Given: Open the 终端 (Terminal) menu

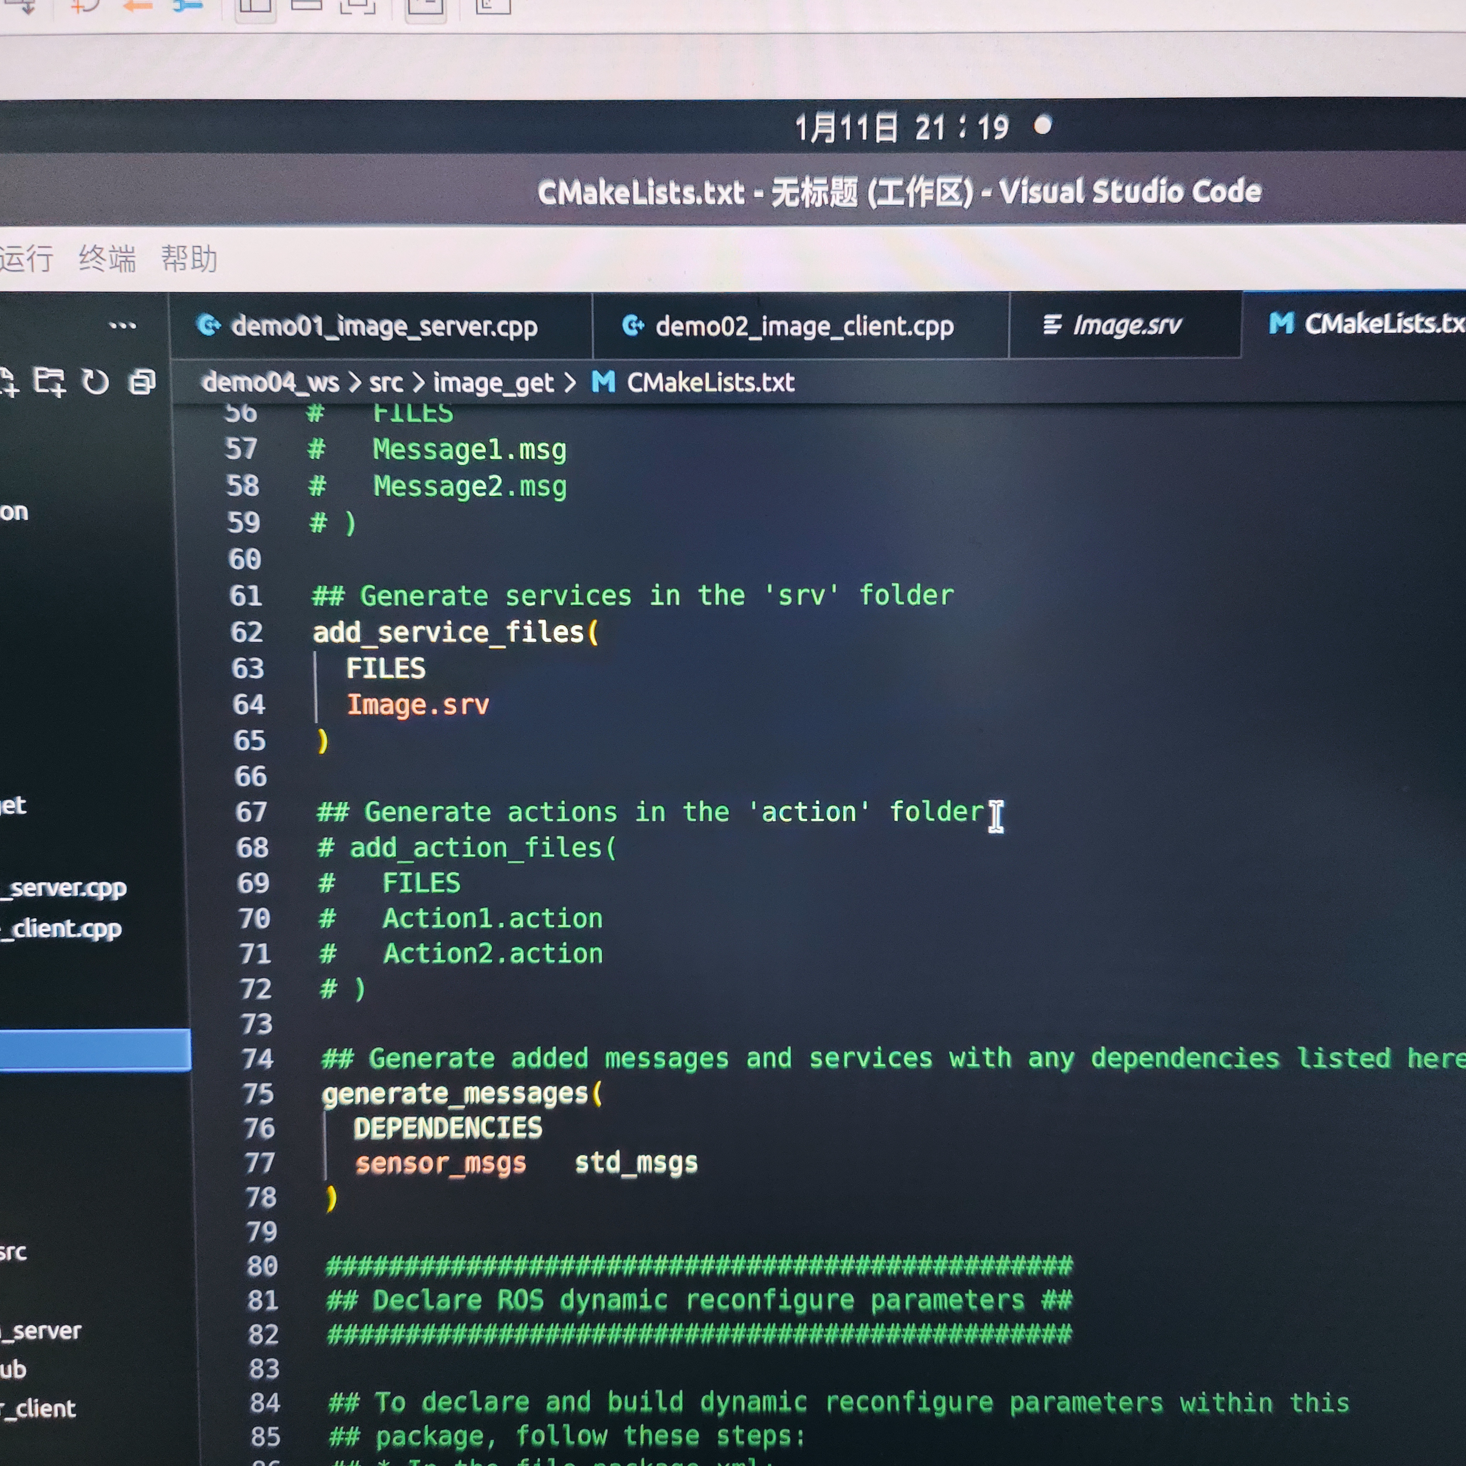Looking at the screenshot, I should coord(107,259).
